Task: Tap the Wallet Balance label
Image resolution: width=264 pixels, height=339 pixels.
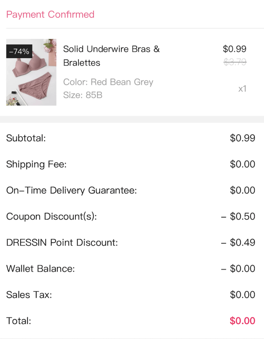Action: click(x=40, y=268)
